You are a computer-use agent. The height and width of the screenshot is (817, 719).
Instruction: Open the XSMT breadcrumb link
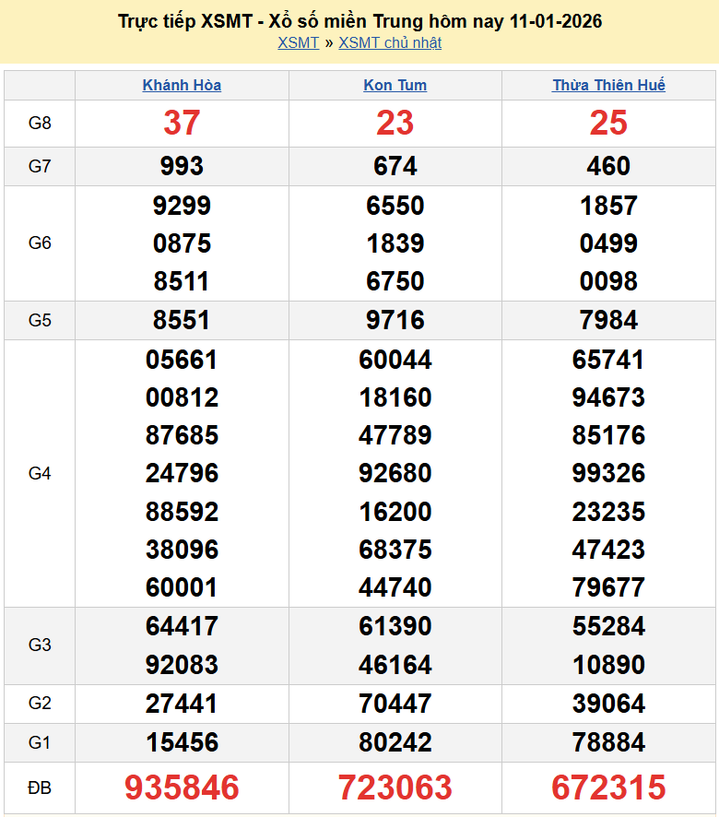[298, 42]
